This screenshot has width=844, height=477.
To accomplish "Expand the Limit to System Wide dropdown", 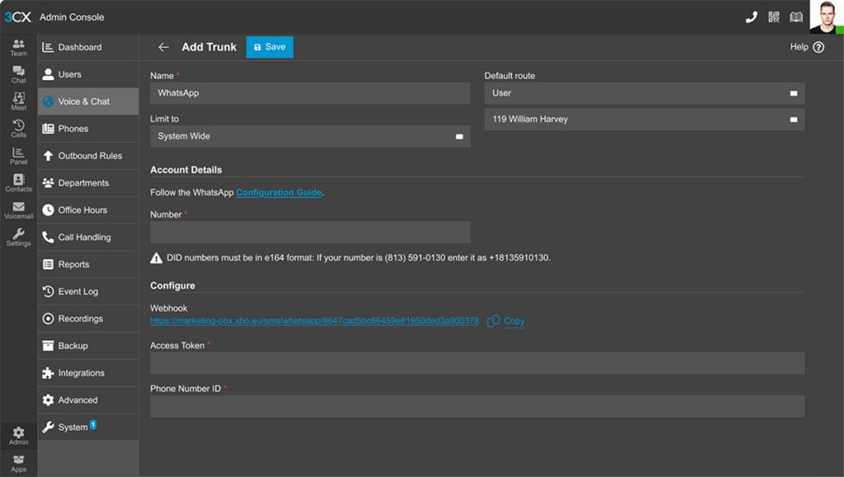I will (310, 136).
